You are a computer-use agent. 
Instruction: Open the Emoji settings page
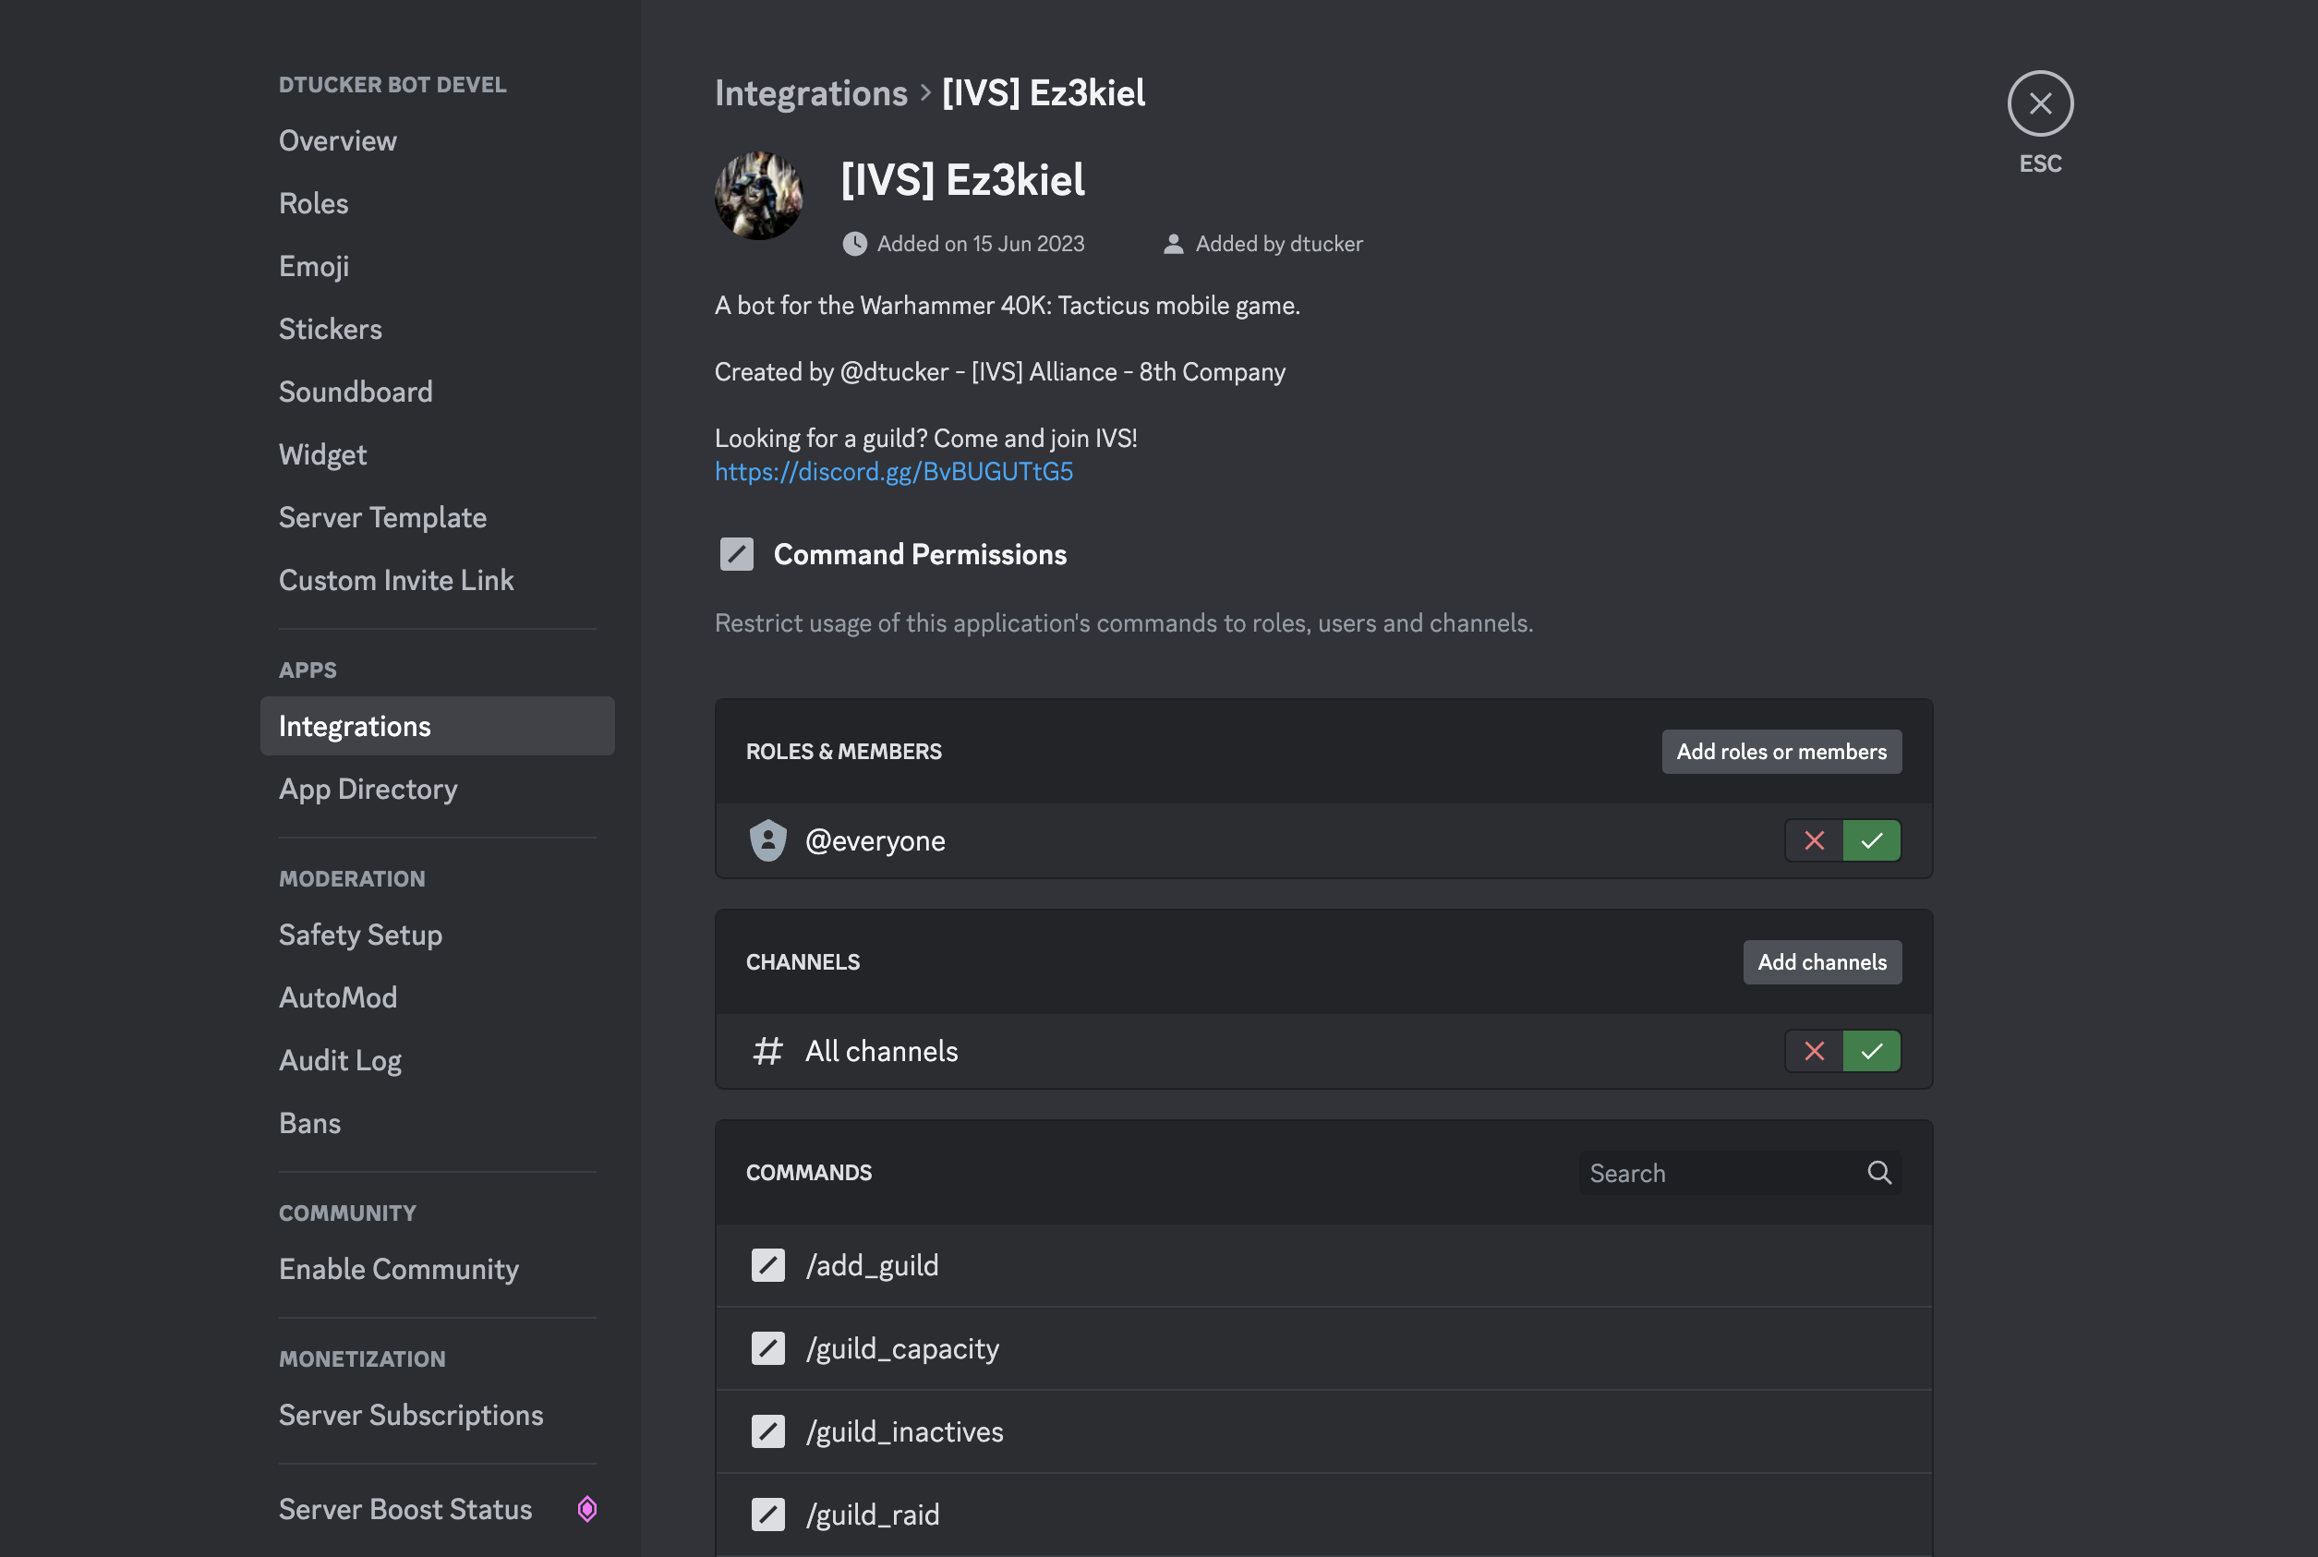coord(437,266)
